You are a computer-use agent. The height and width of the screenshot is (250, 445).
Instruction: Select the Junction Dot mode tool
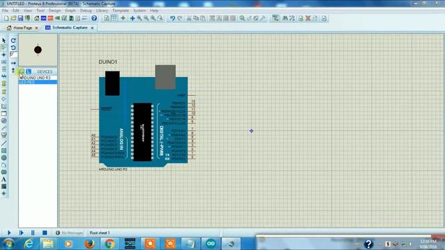[x=3, y=55]
